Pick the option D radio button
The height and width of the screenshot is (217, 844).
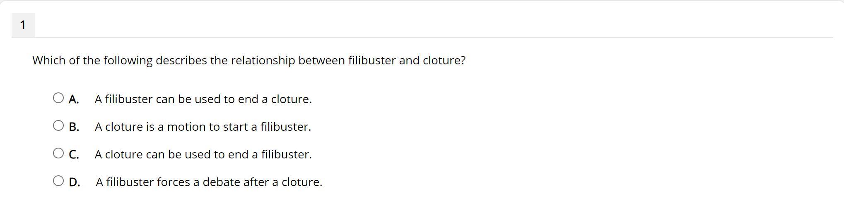pyautogui.click(x=58, y=181)
